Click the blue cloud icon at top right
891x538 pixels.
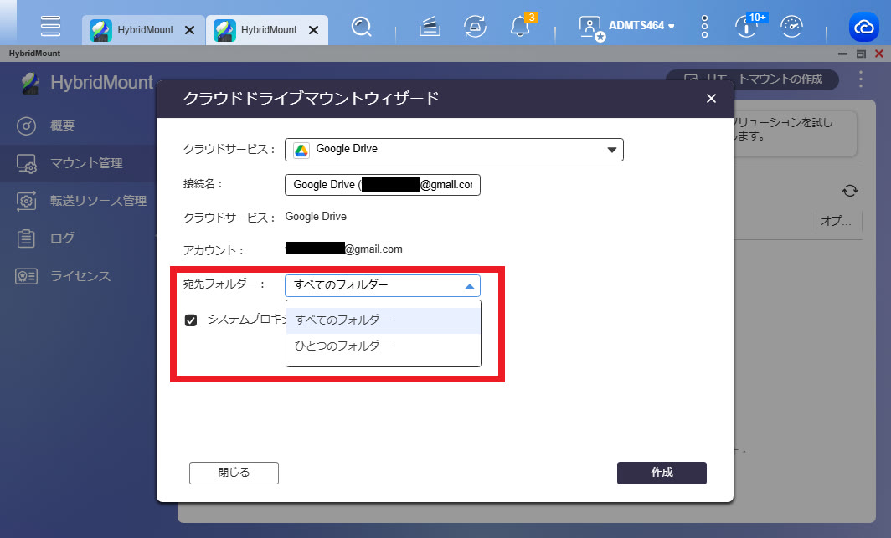click(x=863, y=27)
